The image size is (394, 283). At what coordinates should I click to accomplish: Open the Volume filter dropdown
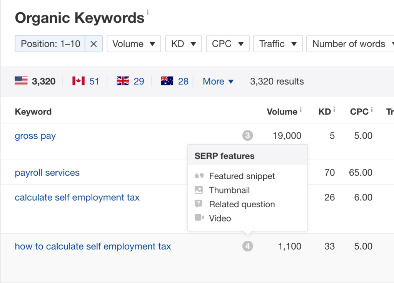pyautogui.click(x=134, y=44)
